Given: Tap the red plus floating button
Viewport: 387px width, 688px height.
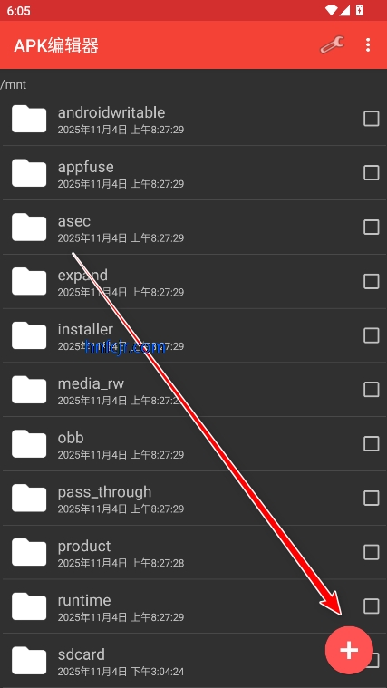Looking at the screenshot, I should [349, 650].
